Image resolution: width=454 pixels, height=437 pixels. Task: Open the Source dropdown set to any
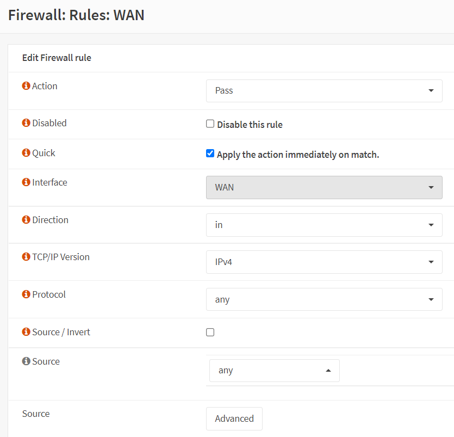coord(274,371)
